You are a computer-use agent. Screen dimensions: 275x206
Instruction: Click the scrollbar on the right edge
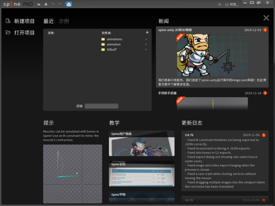tap(274, 36)
